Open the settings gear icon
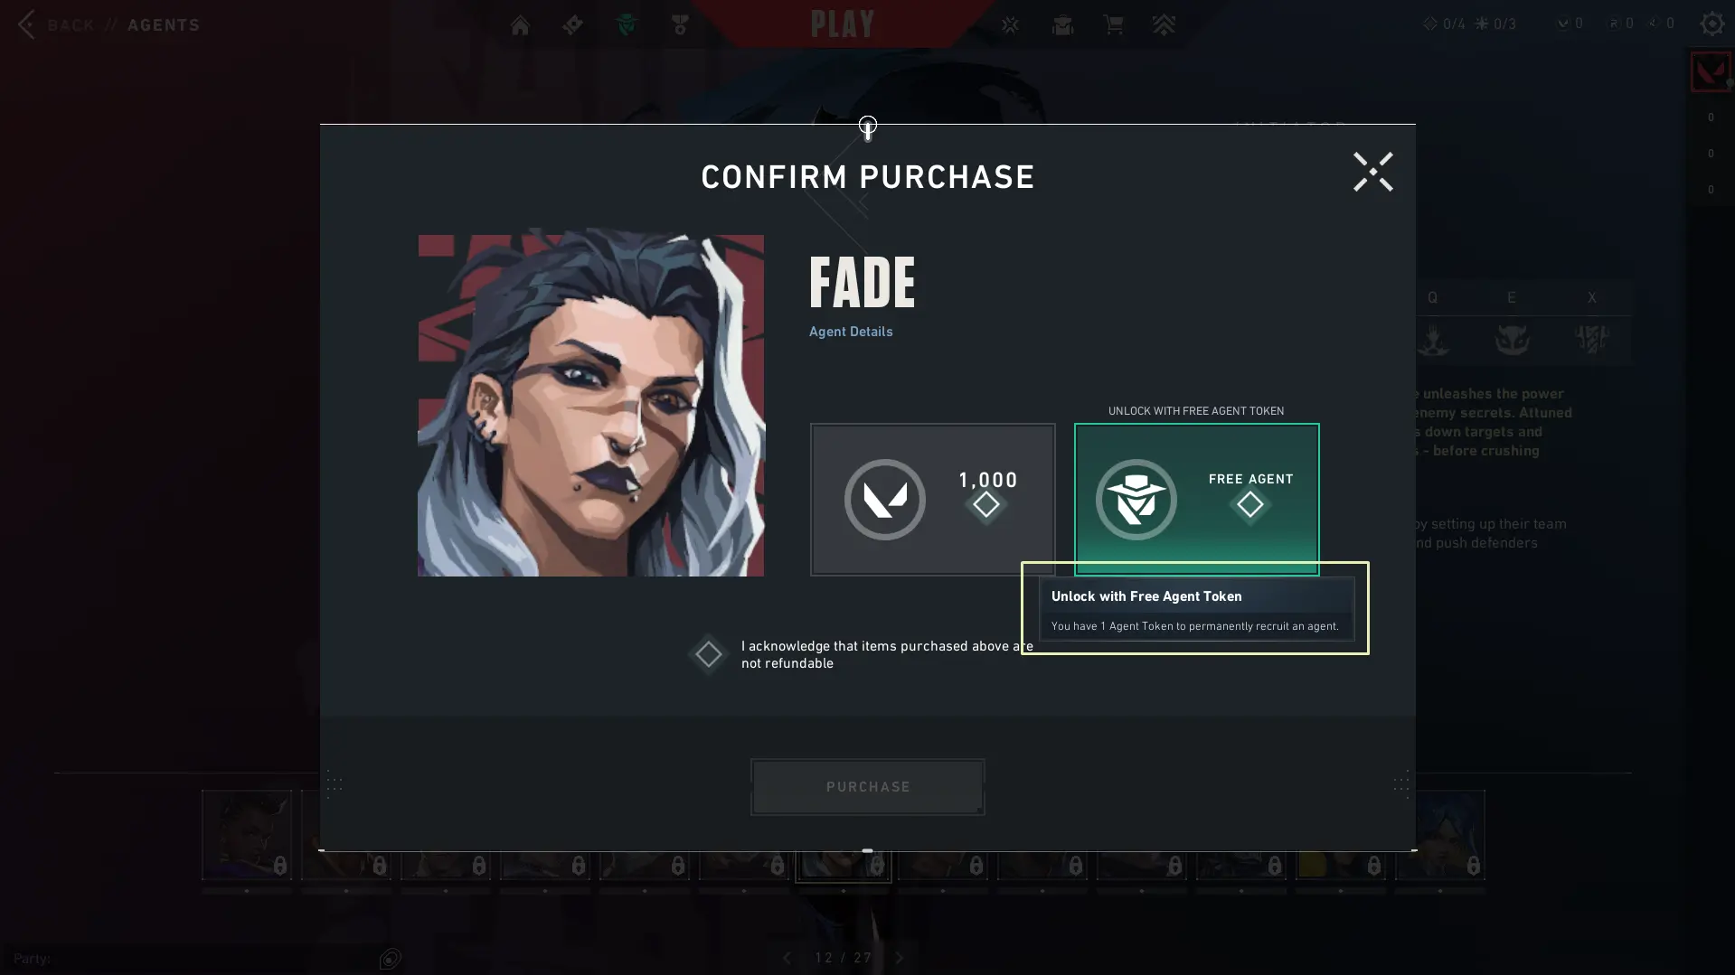The height and width of the screenshot is (975, 1735). (1711, 23)
